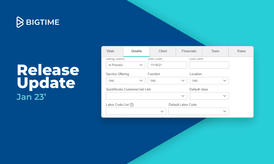Image resolution: width=274 pixels, height=164 pixels.
Task: Click the BigTime logo icon
Action: 20,22
